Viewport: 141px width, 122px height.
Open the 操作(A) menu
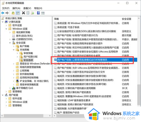(x=16, y=8)
